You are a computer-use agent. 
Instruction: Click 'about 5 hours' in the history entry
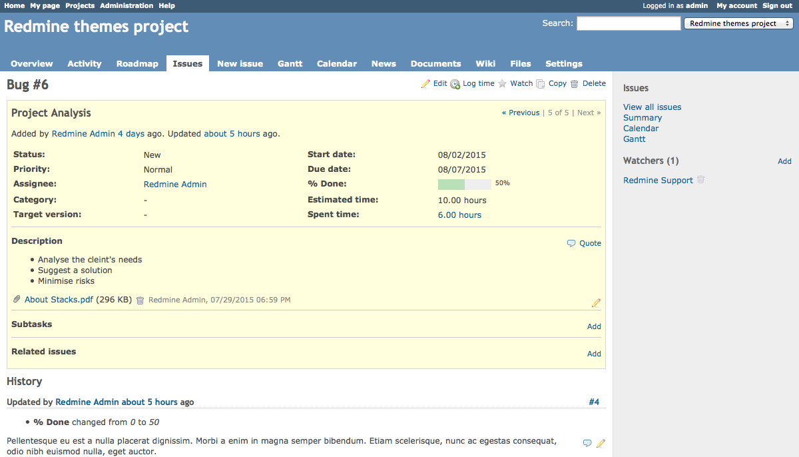coord(150,402)
